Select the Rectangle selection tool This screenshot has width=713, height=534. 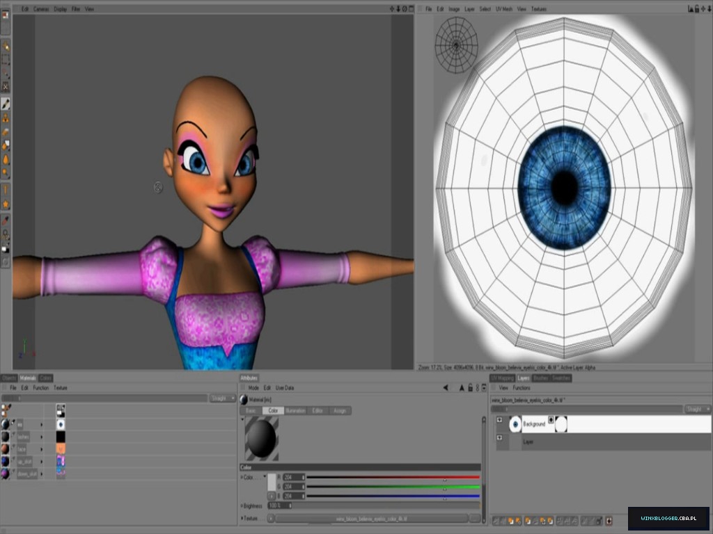[6, 59]
